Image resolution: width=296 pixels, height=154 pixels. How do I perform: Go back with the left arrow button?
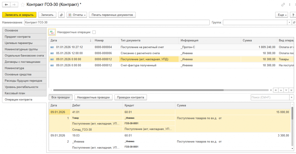(x=6, y=5)
